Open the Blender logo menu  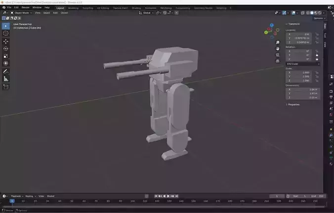(3, 7)
